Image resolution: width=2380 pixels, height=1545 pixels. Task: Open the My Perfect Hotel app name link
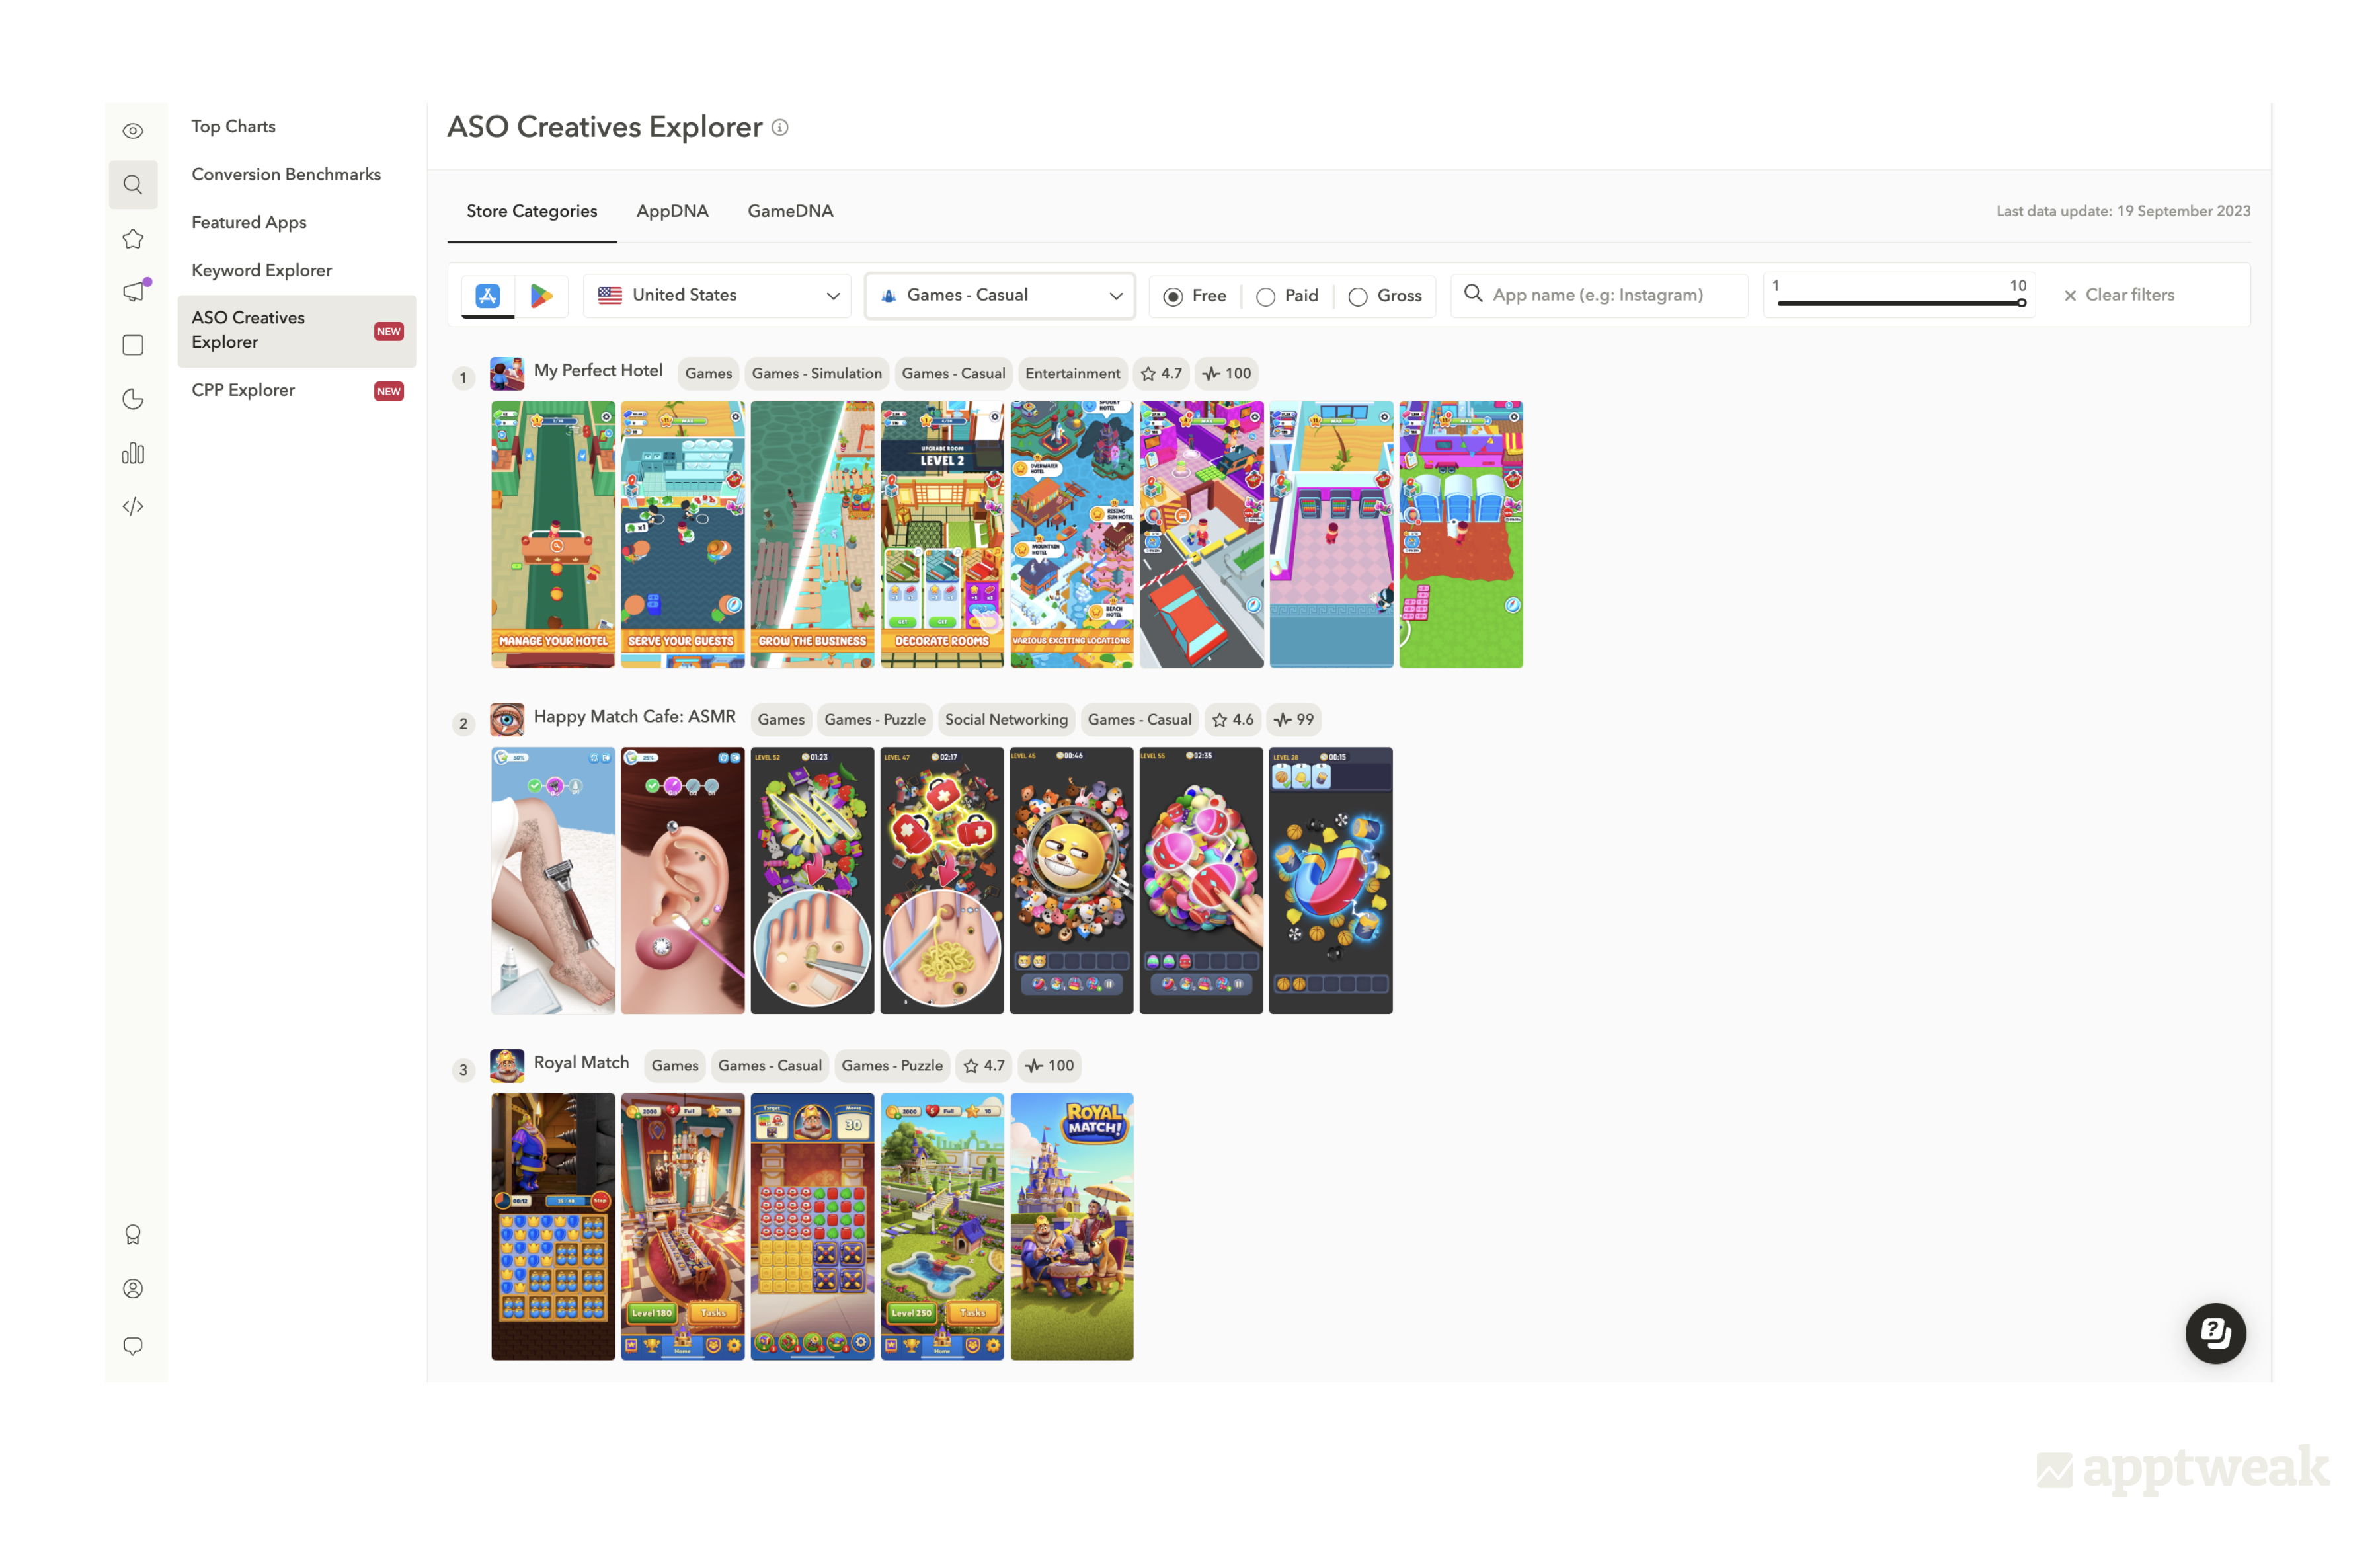[x=598, y=370]
